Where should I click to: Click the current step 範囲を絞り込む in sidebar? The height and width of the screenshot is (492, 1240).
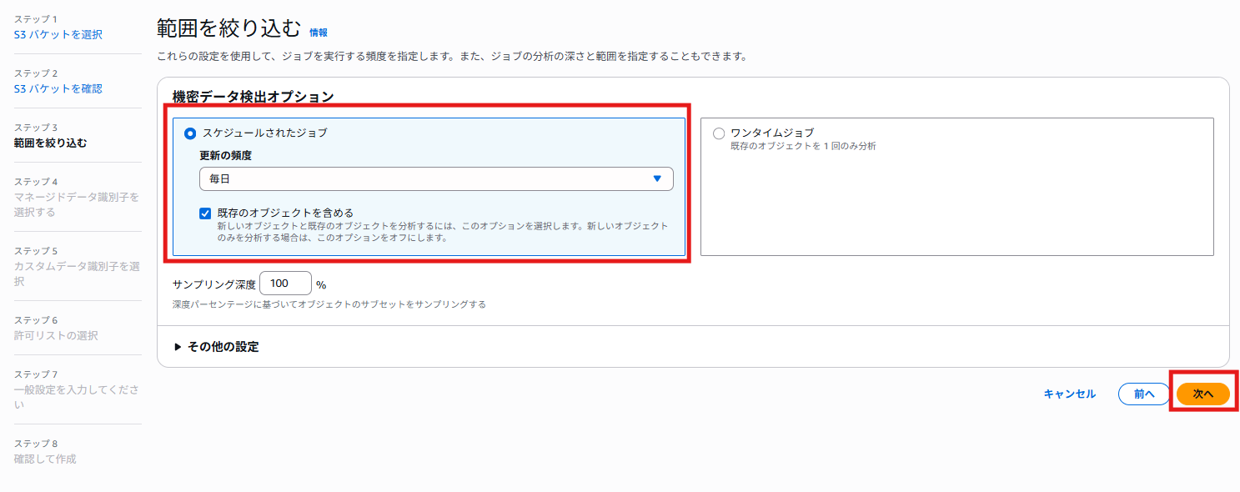click(51, 143)
